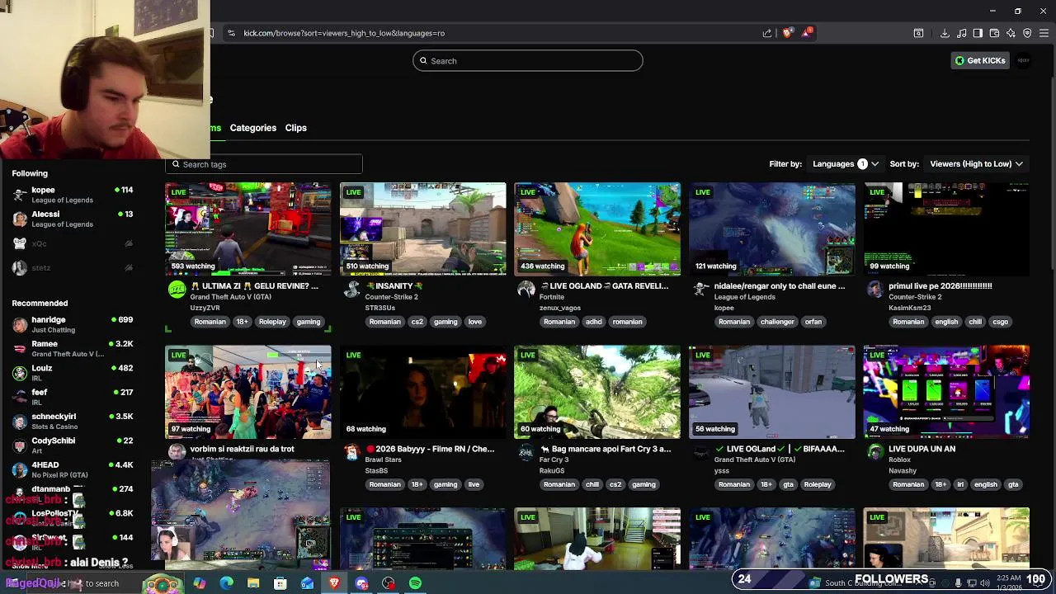Open schneckyirl recommended channel
The width and height of the screenshot is (1056, 594).
pyautogui.click(x=73, y=421)
